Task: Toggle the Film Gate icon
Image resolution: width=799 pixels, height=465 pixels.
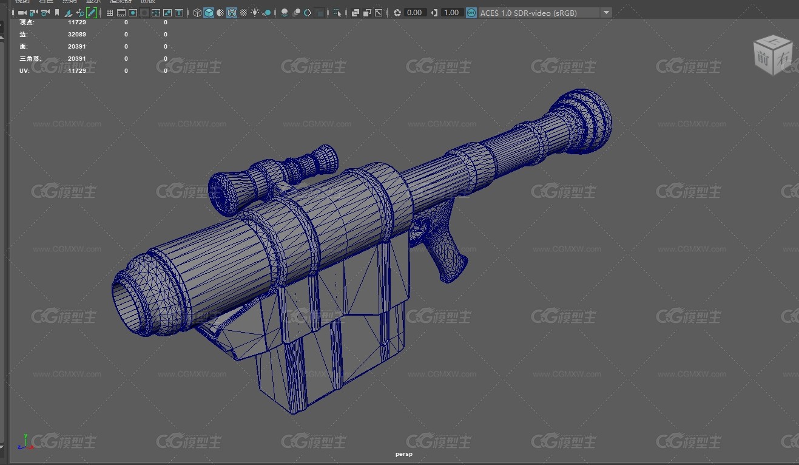Action: pos(121,13)
